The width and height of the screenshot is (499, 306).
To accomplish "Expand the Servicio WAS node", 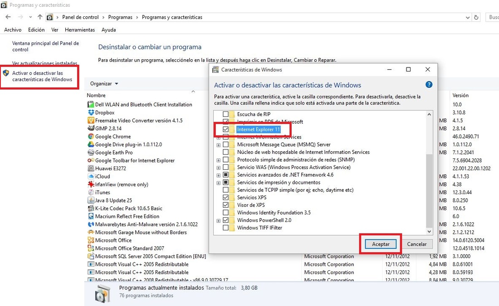I will pyautogui.click(x=218, y=168).
